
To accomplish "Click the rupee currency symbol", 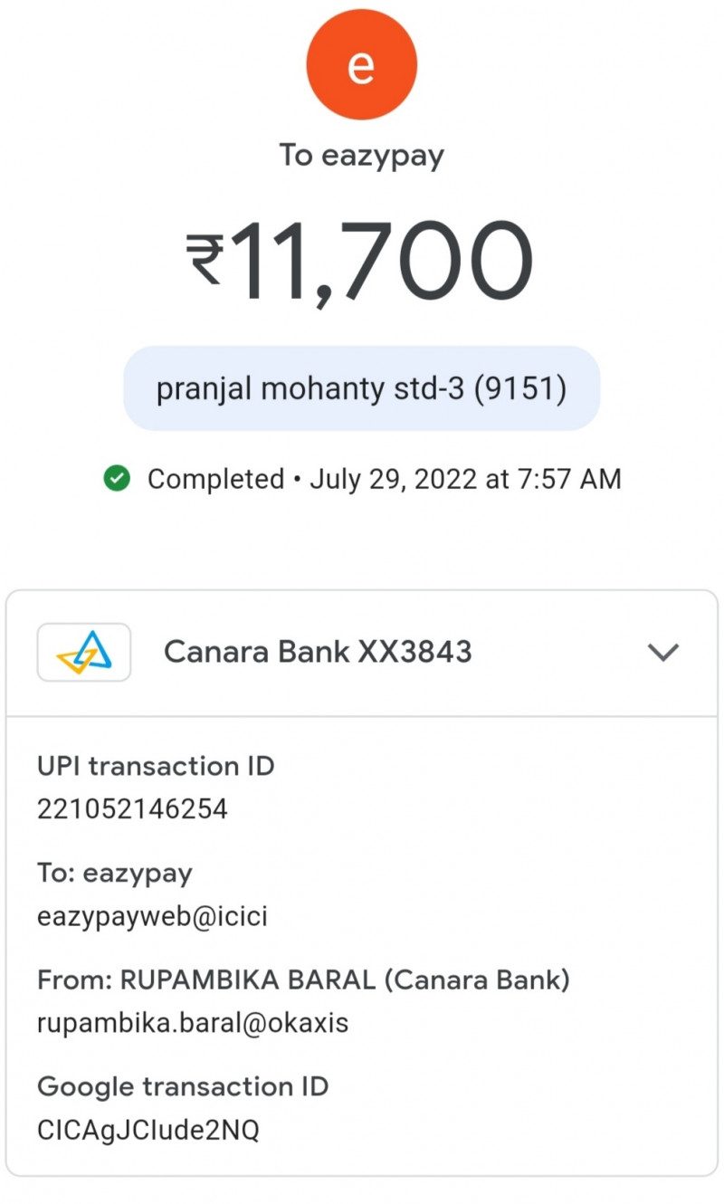I will point(205,260).
